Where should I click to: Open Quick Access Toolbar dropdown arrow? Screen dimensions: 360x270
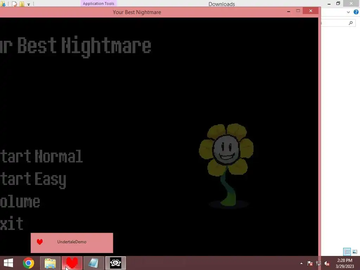click(x=28, y=4)
